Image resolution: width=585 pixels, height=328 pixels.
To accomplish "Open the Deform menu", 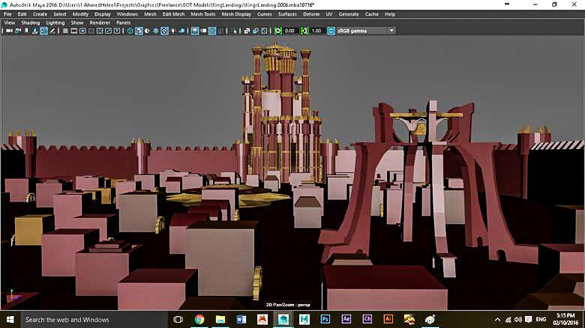I will pyautogui.click(x=311, y=14).
